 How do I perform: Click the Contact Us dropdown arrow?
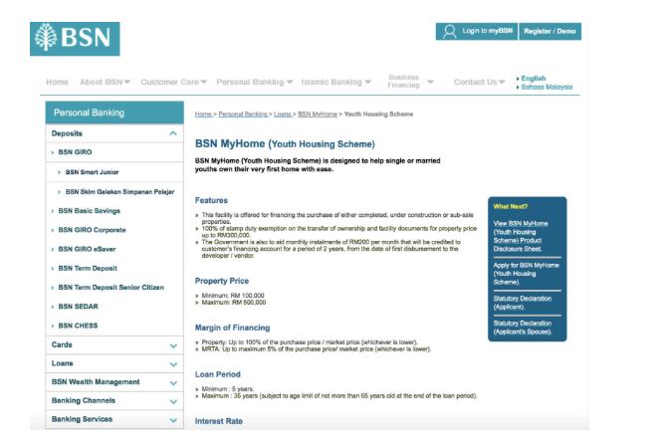tap(502, 82)
